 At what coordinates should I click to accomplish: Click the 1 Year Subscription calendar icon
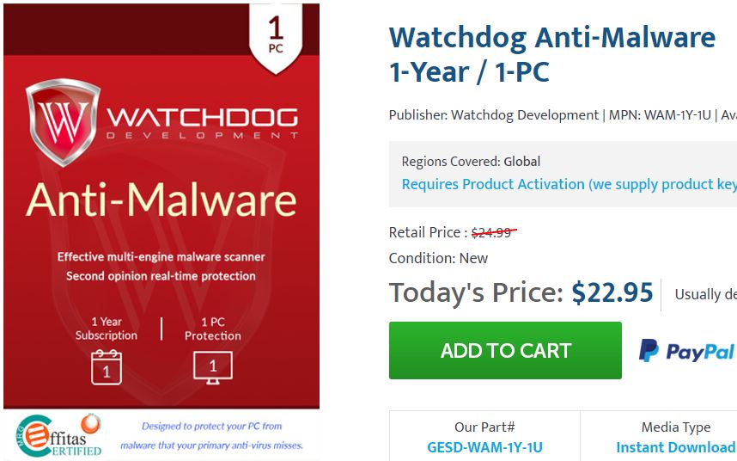[107, 367]
